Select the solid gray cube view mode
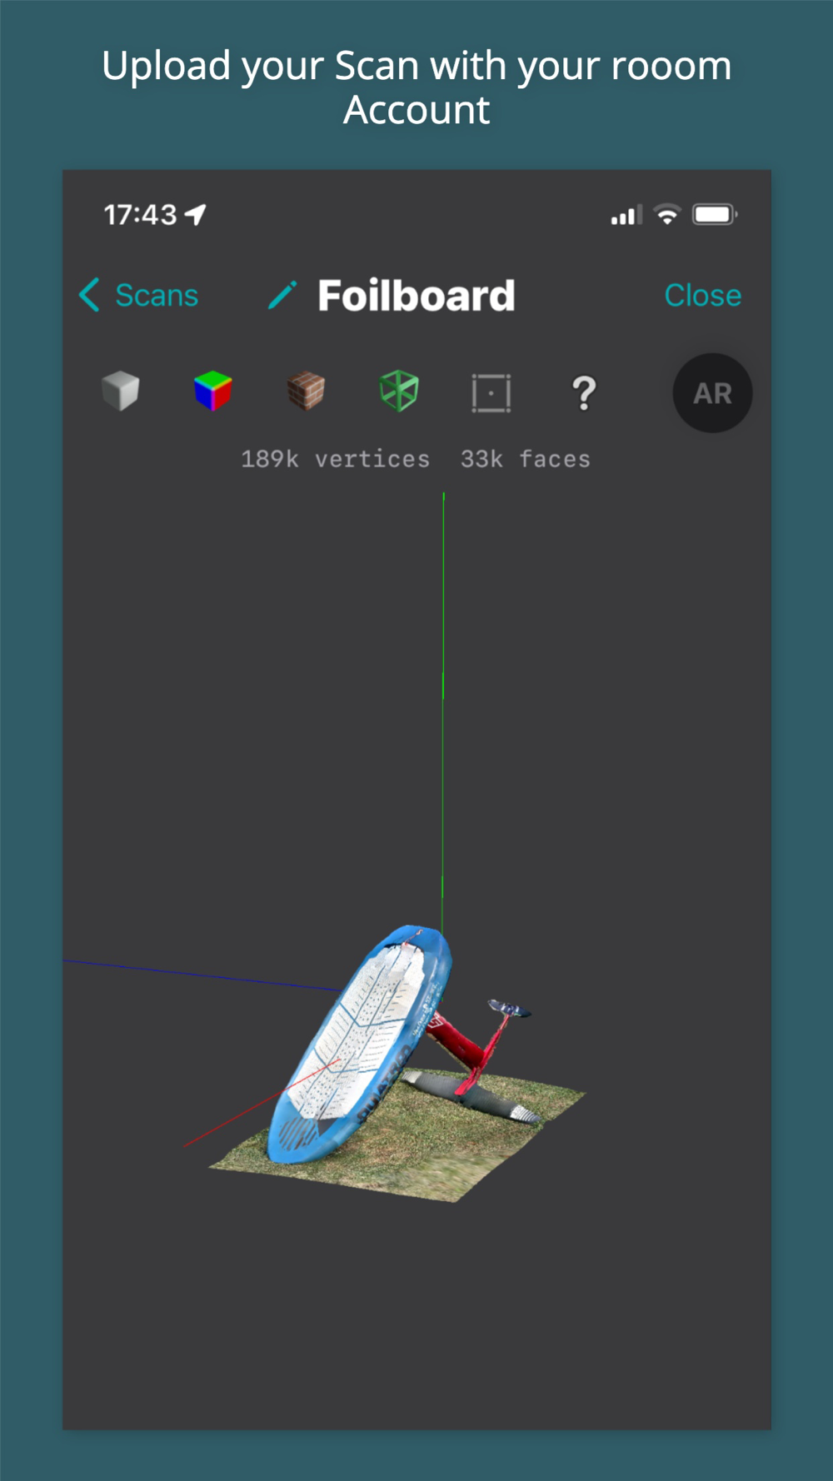Screen dimensions: 833x1481 point(121,391)
